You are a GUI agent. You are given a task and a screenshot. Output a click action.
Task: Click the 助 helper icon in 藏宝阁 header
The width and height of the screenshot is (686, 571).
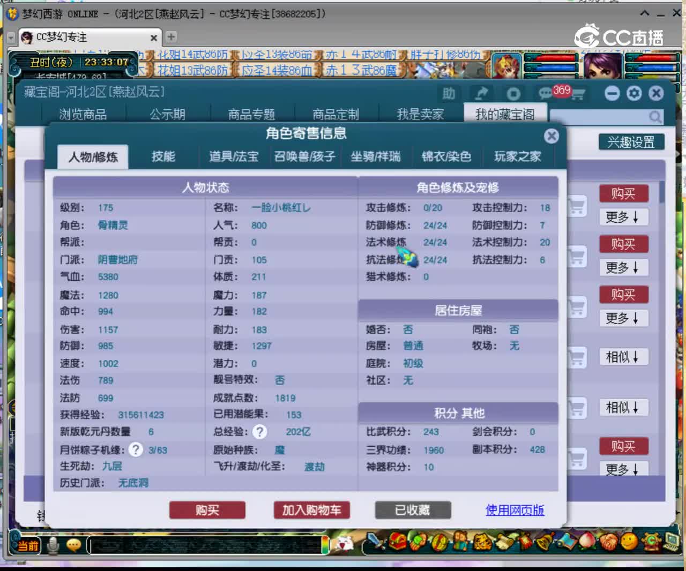tap(449, 94)
